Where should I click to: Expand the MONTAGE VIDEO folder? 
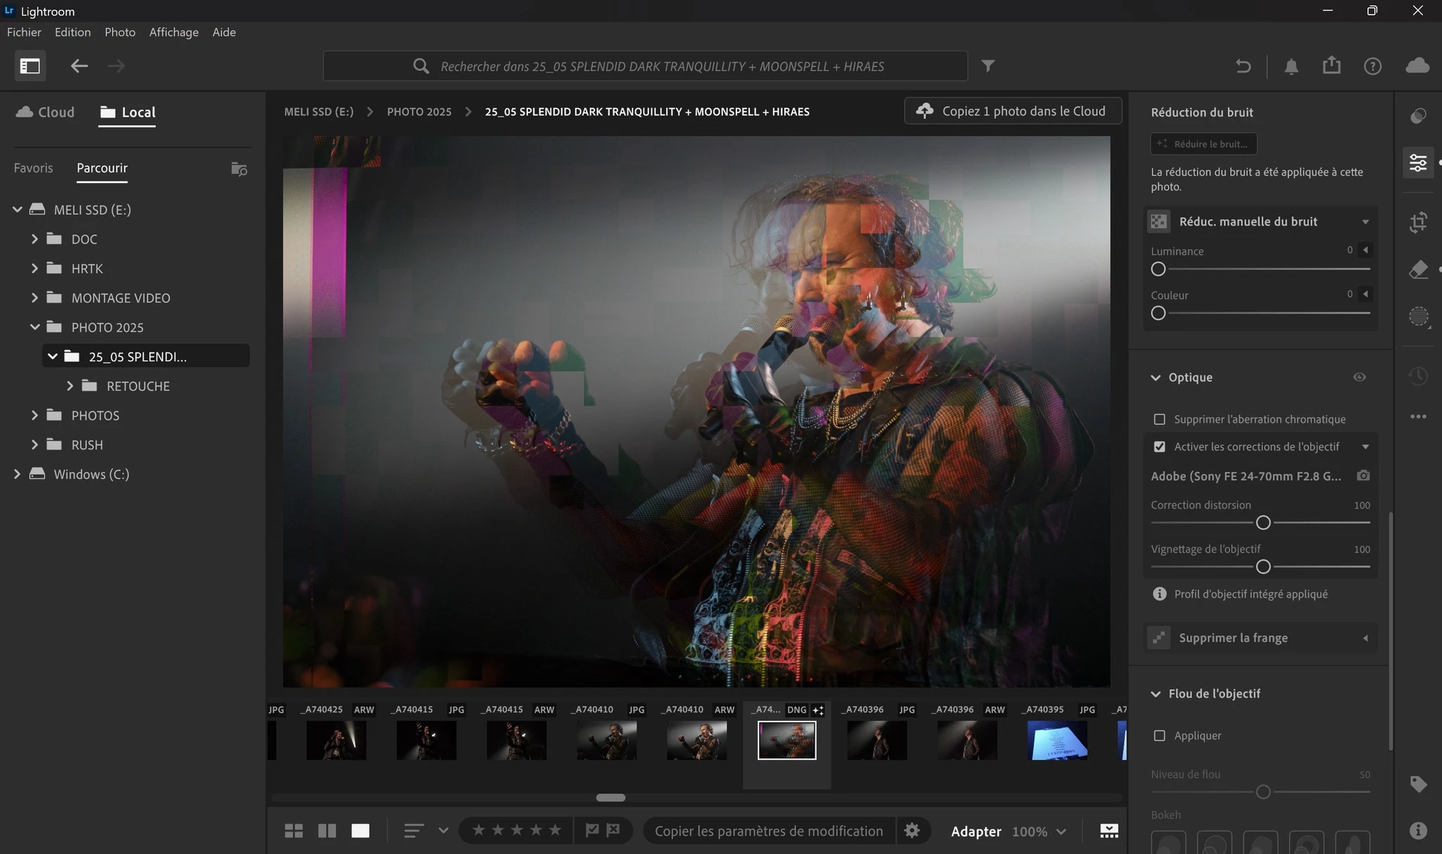pos(35,298)
